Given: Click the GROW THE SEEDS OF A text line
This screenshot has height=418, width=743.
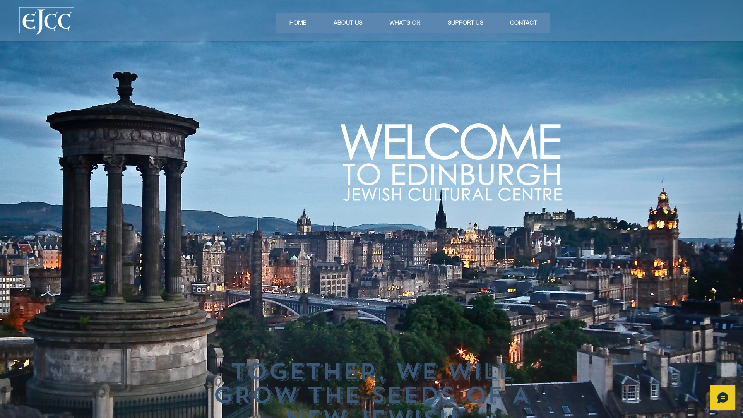Looking at the screenshot, I should [x=372, y=395].
